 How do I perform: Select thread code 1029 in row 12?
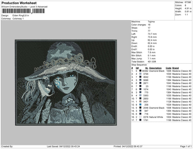[x=169, y=105]
